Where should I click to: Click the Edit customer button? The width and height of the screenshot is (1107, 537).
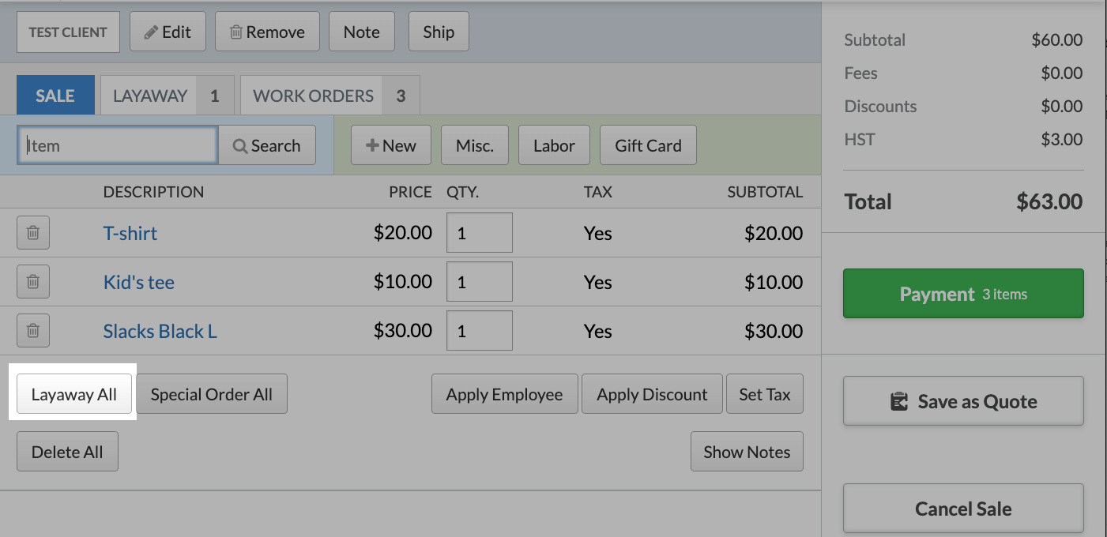[x=168, y=32]
